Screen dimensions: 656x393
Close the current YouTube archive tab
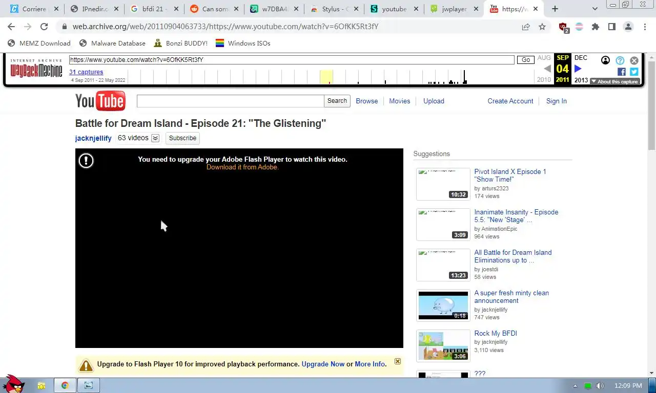point(536,9)
